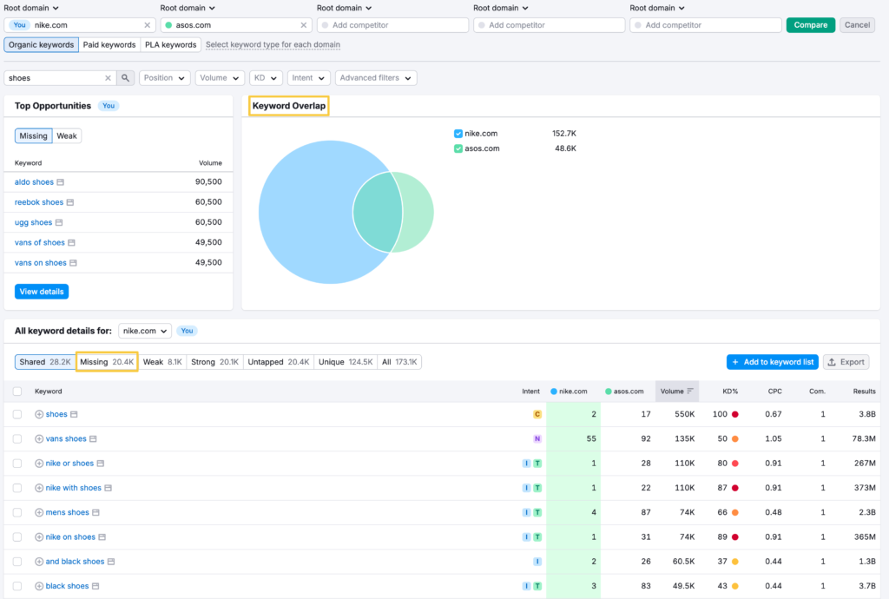Open SERP icon next to 'aldo shoes'

(61, 182)
